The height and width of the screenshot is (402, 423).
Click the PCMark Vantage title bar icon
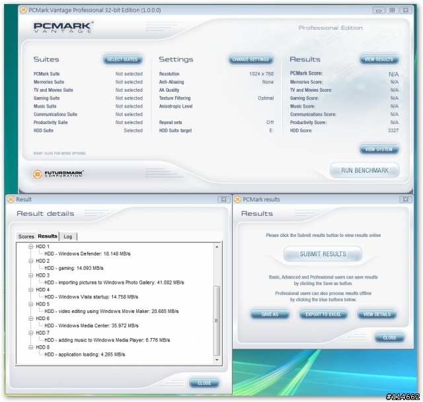point(24,11)
